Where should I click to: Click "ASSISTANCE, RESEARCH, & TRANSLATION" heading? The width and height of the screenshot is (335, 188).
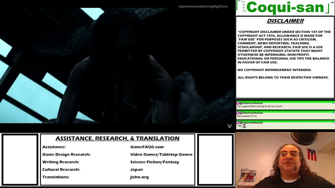click(117, 138)
